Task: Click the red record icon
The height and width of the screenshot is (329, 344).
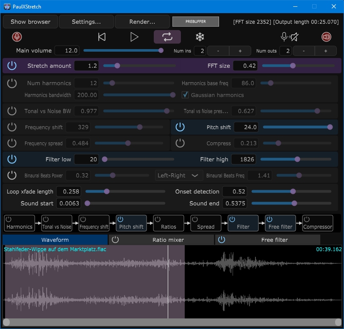Action: [17, 37]
